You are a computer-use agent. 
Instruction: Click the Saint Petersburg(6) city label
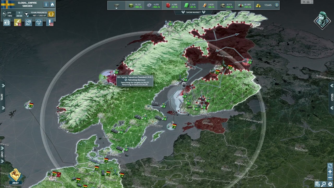(251, 120)
